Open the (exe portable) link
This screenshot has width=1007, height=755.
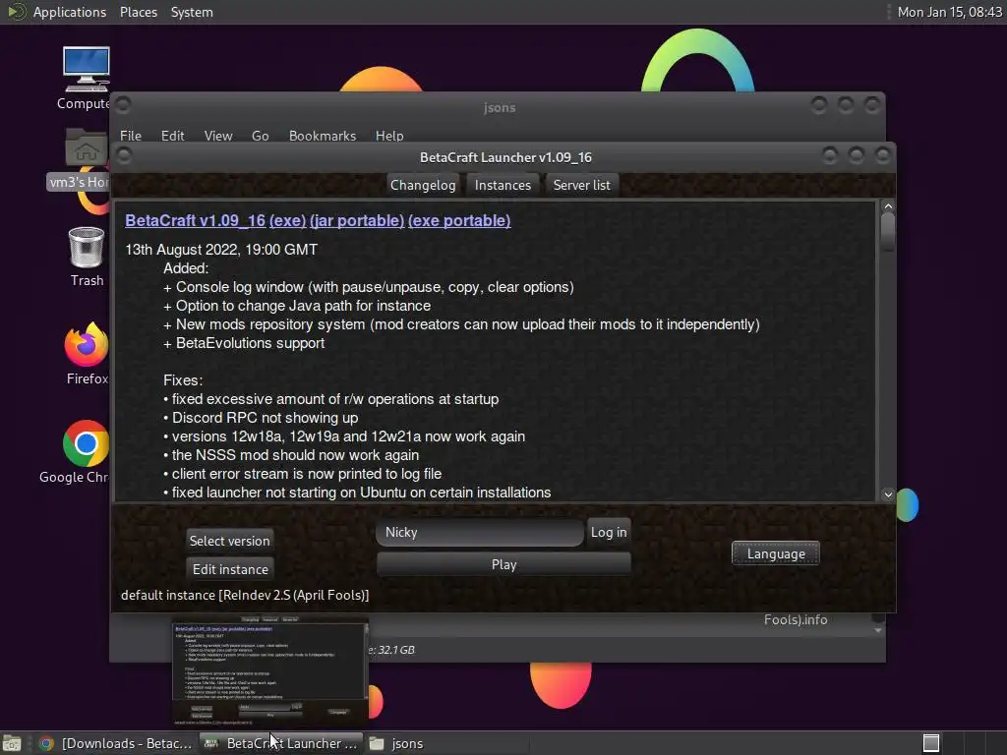(459, 220)
